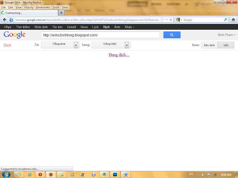Open the File menu
Viewport: 238px width, 178px height.
tap(3, 7)
